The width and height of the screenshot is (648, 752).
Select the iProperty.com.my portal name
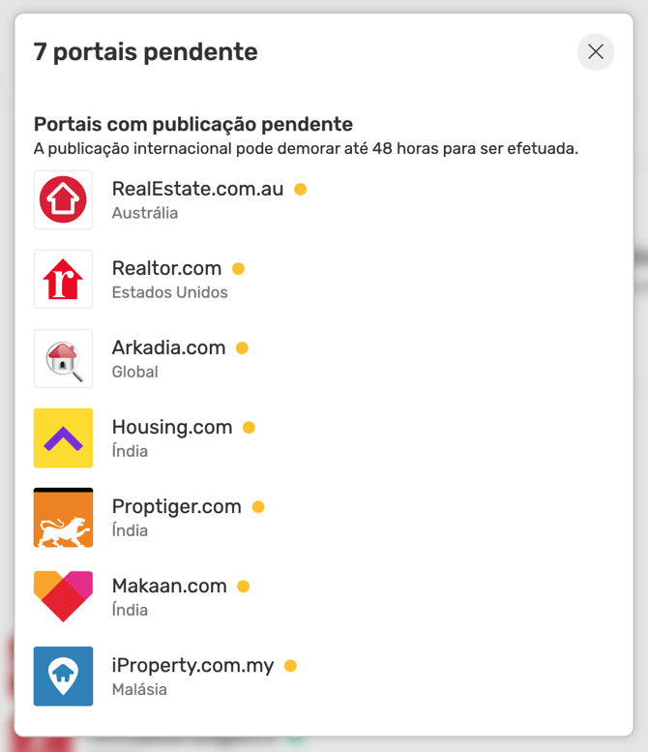pyautogui.click(x=192, y=666)
